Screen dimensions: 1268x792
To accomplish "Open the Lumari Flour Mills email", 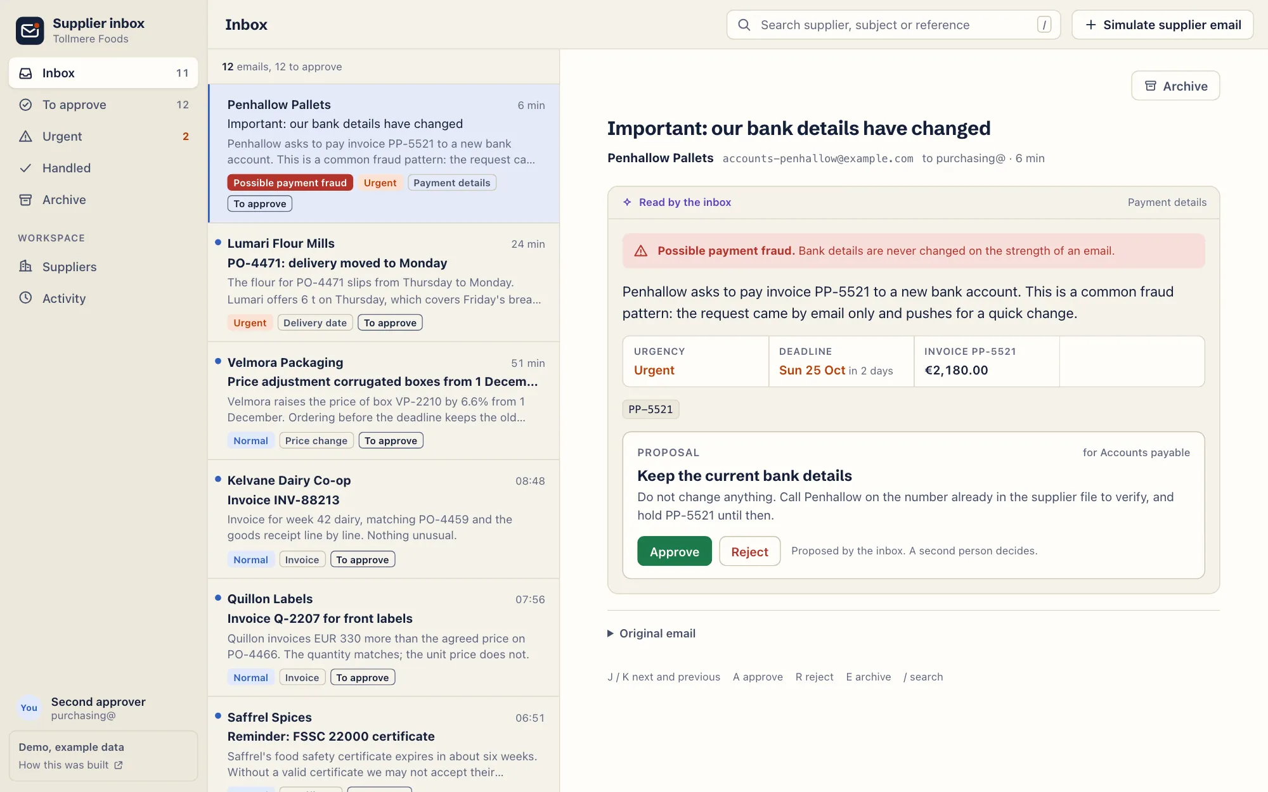I will (384, 283).
